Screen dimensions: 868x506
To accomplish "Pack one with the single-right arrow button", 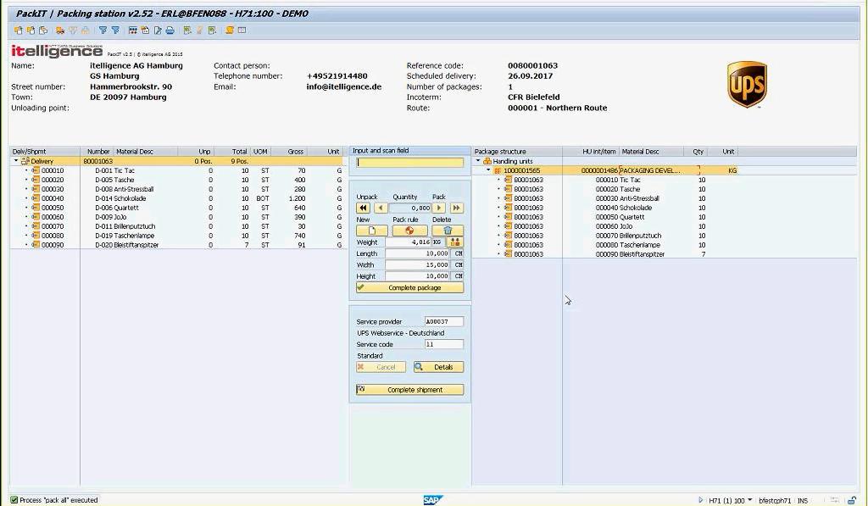I will 439,209.
